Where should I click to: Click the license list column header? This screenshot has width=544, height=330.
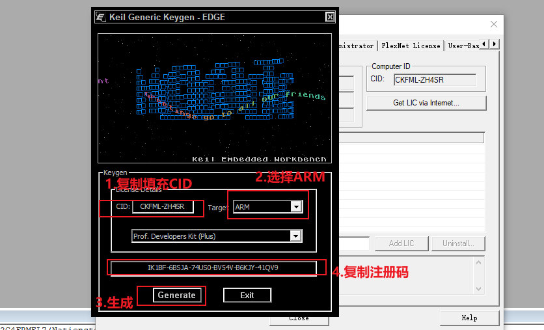pos(411,138)
